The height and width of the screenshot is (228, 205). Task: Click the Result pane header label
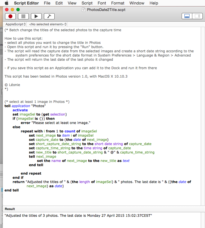click(10, 209)
